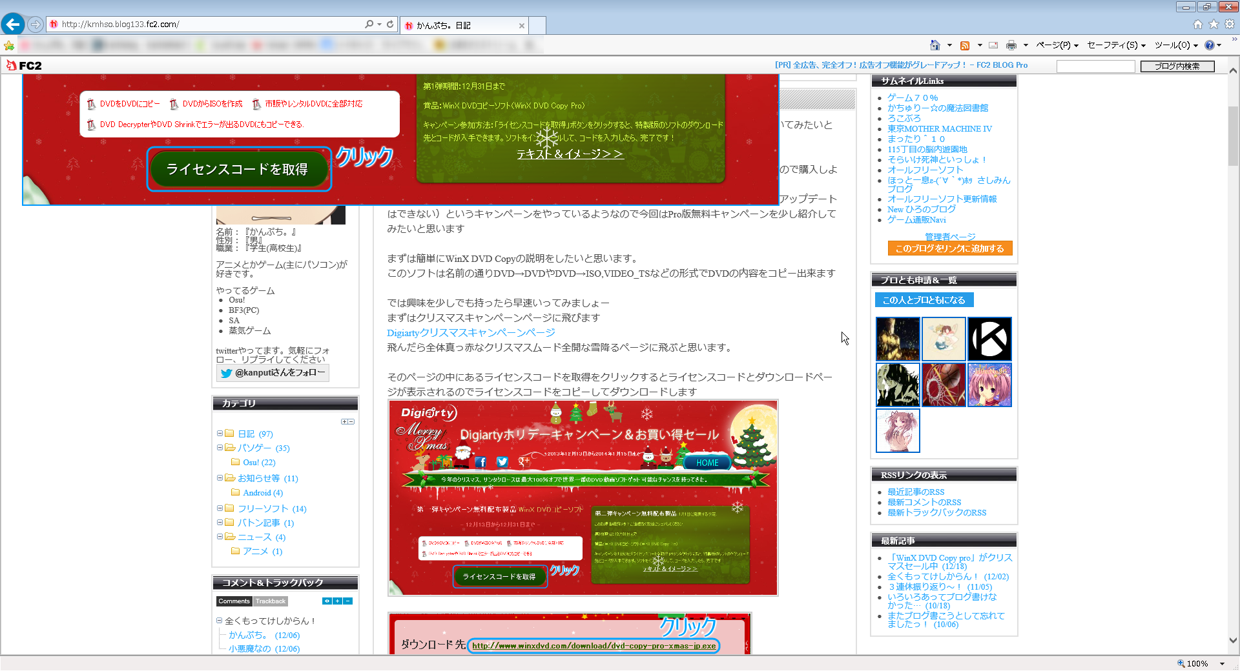Click the printer icon in command bar
Image resolution: width=1240 pixels, height=671 pixels.
(x=1011, y=45)
